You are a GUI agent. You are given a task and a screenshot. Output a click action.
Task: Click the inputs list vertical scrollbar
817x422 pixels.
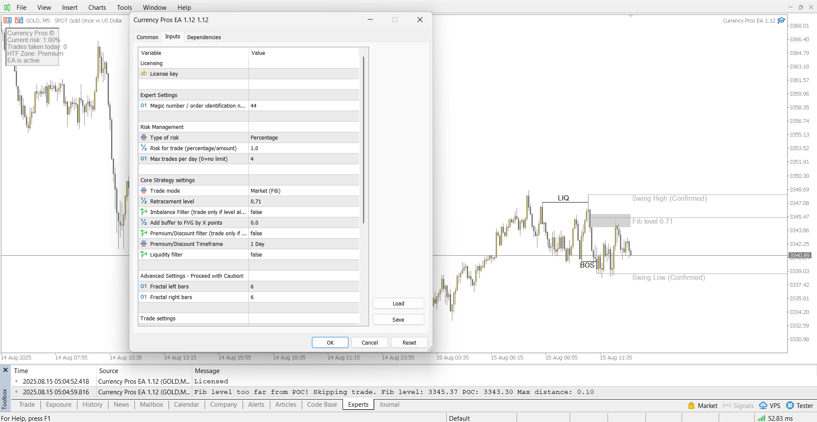(363, 140)
